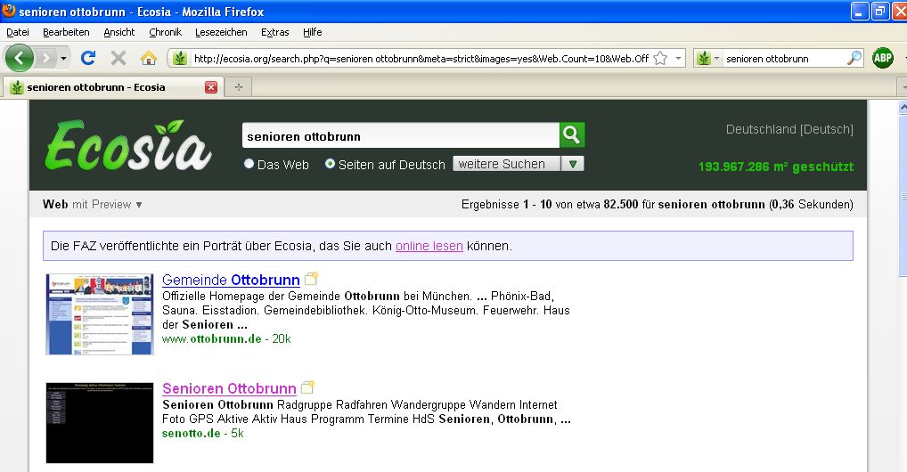Open the 'online lesen' link
This screenshot has width=907, height=472.
(x=429, y=246)
